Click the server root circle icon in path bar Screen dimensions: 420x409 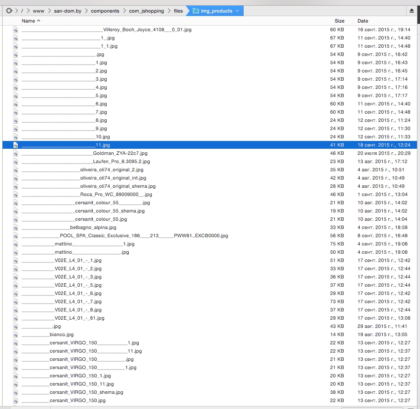[9, 11]
